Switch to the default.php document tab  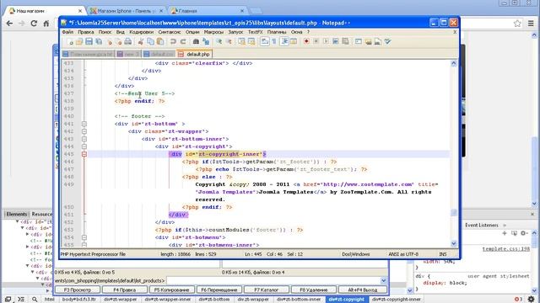195,54
